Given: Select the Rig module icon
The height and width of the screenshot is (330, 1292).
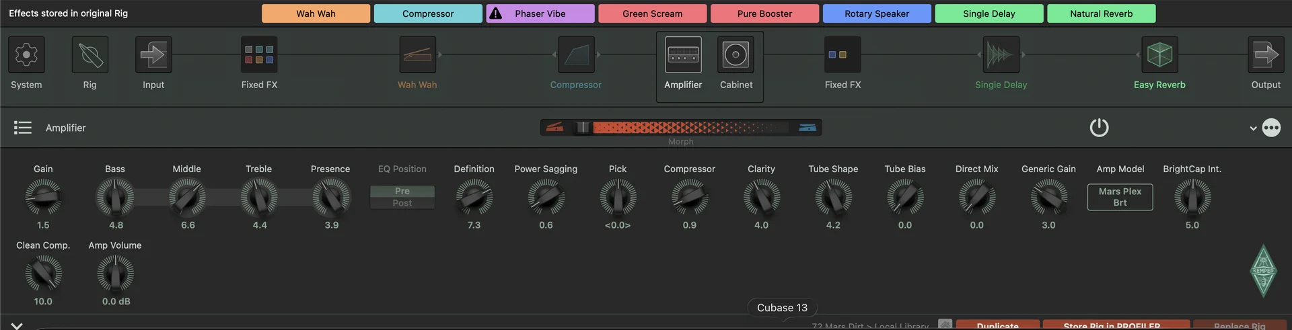Looking at the screenshot, I should [90, 54].
